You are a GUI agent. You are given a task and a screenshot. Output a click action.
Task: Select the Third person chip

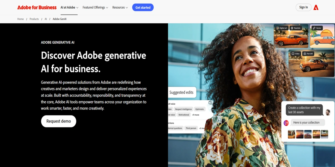[x=191, y=128]
